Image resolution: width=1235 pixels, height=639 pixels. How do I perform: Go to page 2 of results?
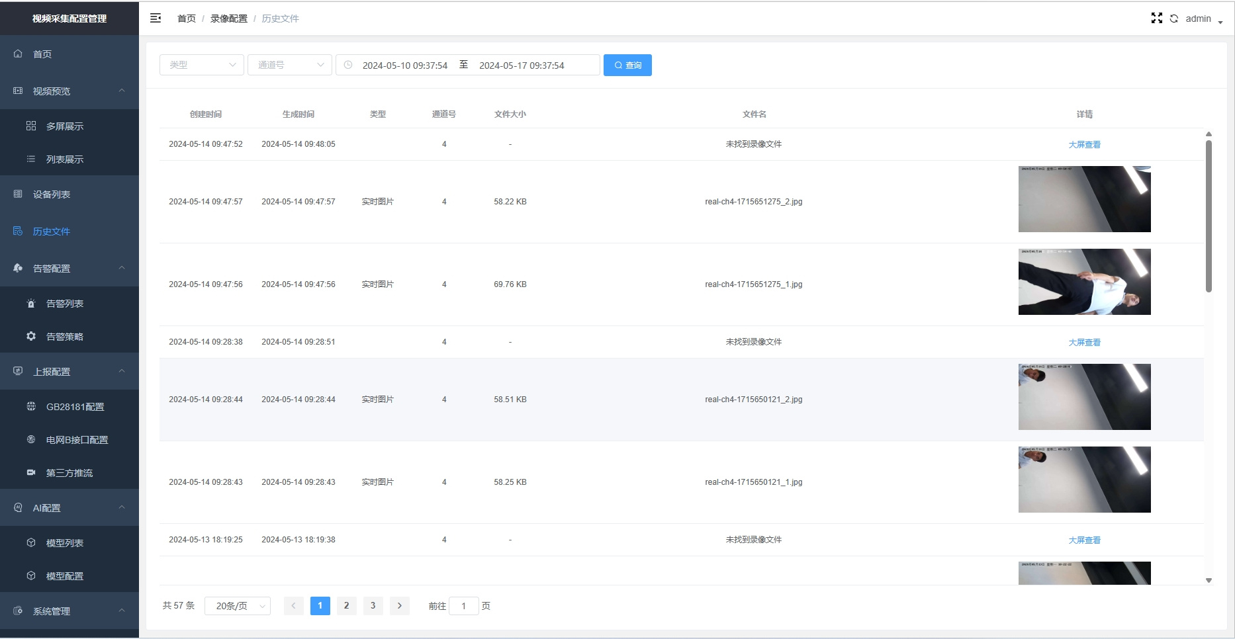click(346, 606)
